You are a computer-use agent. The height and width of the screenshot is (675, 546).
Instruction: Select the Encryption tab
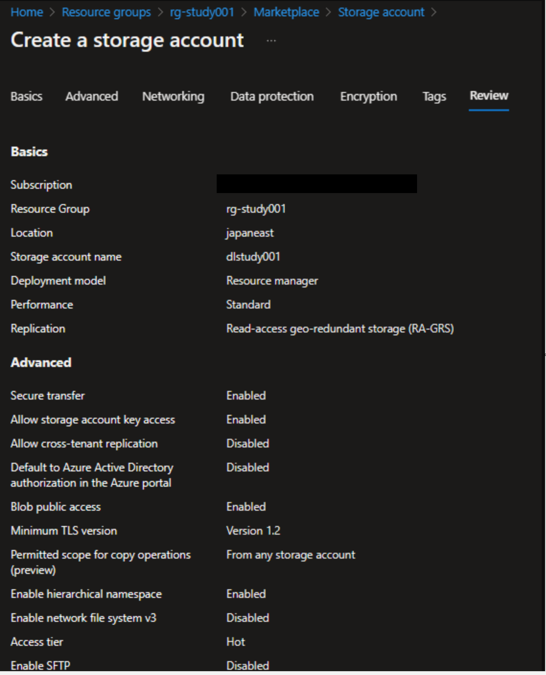369,96
